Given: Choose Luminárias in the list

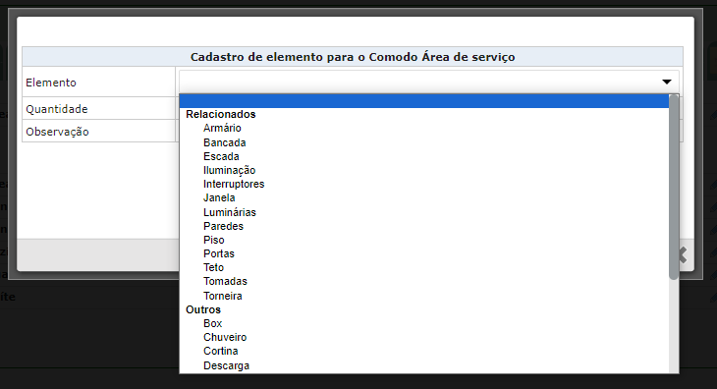Looking at the screenshot, I should (230, 212).
